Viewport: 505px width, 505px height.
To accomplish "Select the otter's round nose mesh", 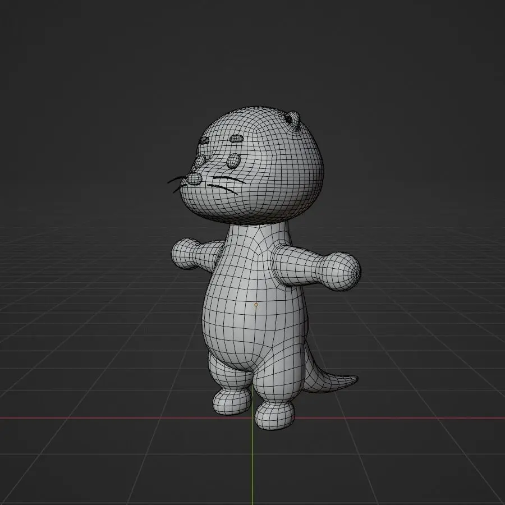I will coord(194,178).
